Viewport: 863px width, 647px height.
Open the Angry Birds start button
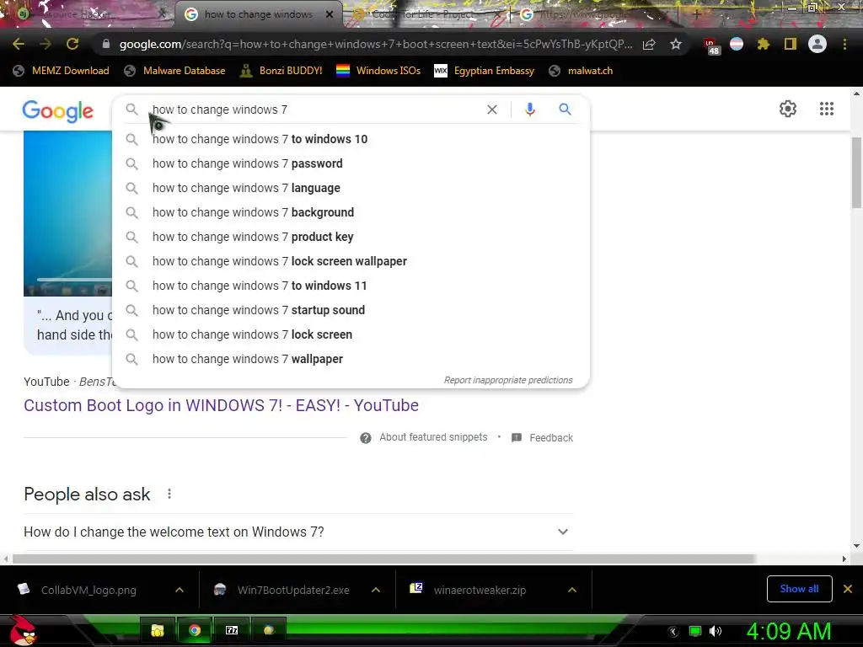[x=22, y=630]
